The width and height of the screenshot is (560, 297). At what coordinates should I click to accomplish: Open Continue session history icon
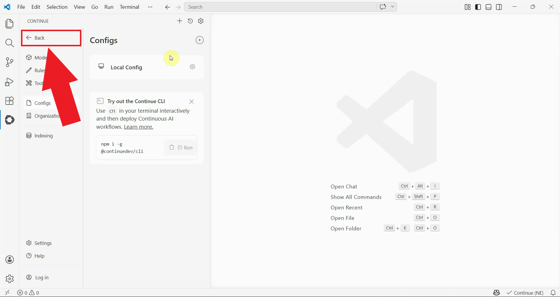(190, 21)
